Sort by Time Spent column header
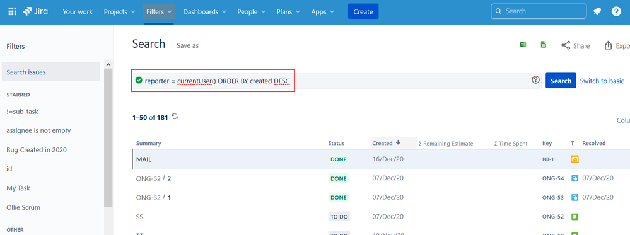The width and height of the screenshot is (630, 235). point(511,144)
